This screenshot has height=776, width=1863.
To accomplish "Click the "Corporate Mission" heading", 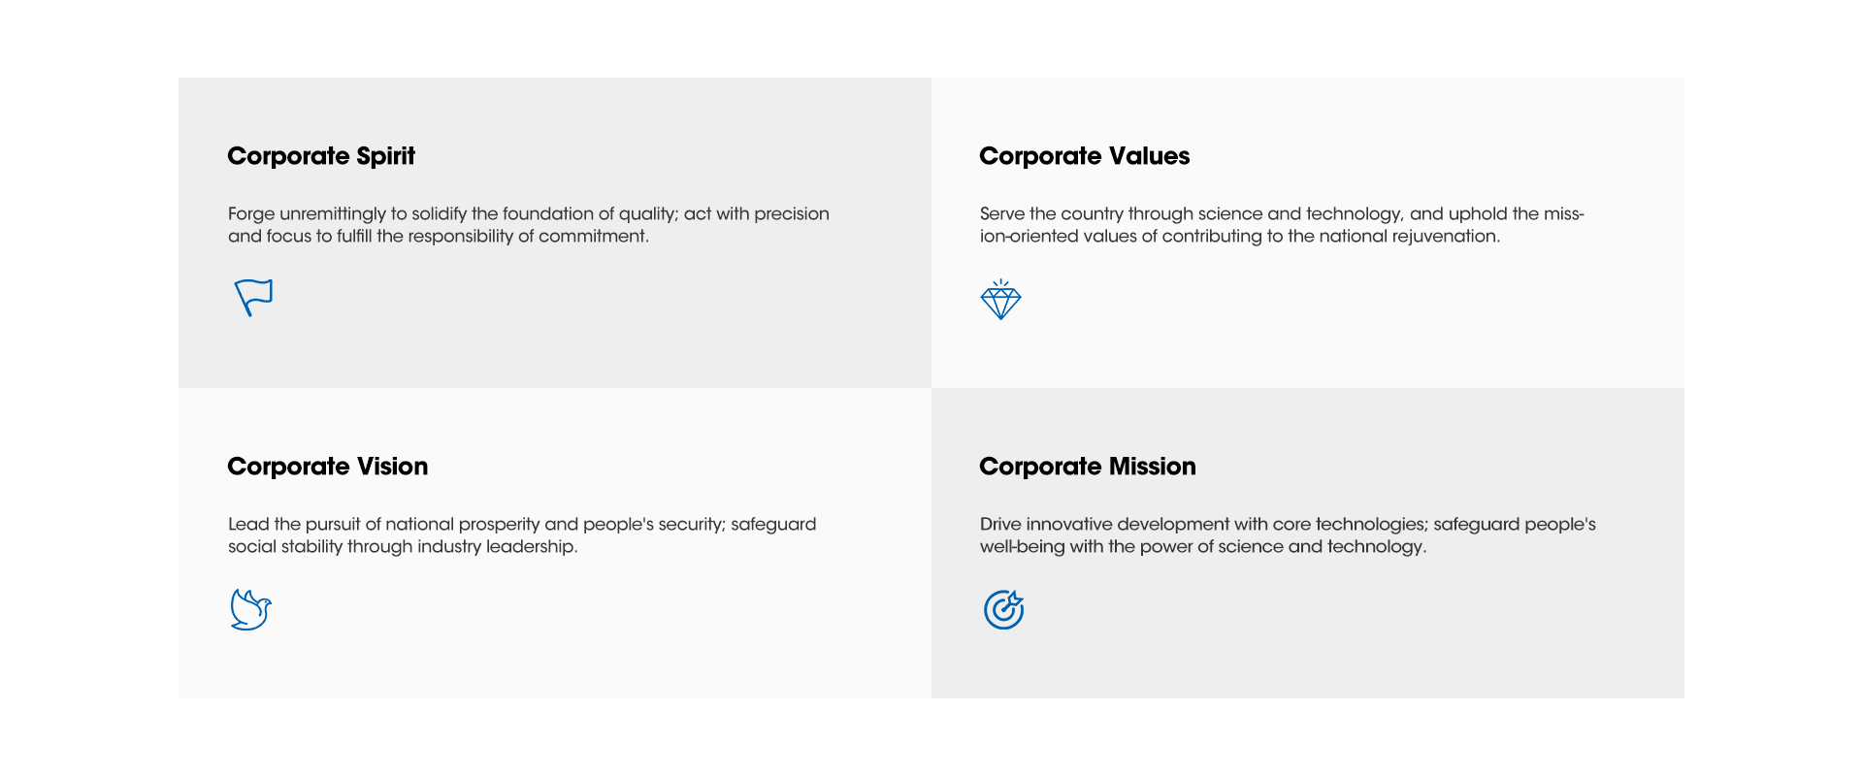I will point(1087,467).
